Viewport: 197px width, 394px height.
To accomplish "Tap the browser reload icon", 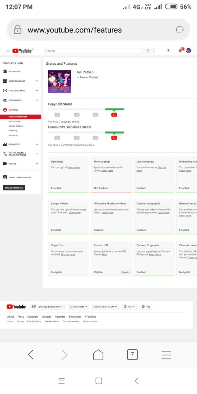I will coord(180,30).
